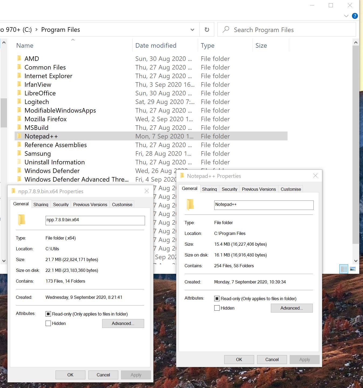This screenshot has height=388, width=363.
Task: Click Advanced in Notepad++ Properties
Action: [x=292, y=308]
